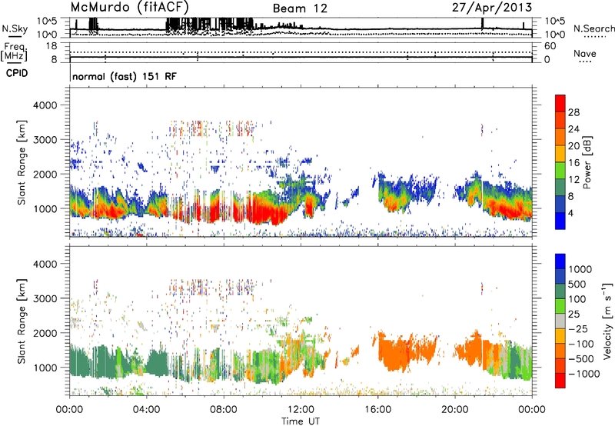The image size is (615, 426).
Task: Click the N.Sky legend label
Action: click(15, 28)
